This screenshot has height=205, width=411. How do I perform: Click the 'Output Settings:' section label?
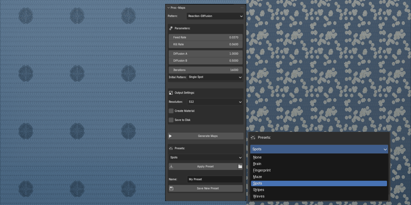tap(185, 93)
